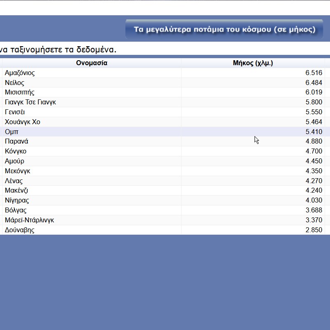Click the length value 5.550

click(x=313, y=112)
